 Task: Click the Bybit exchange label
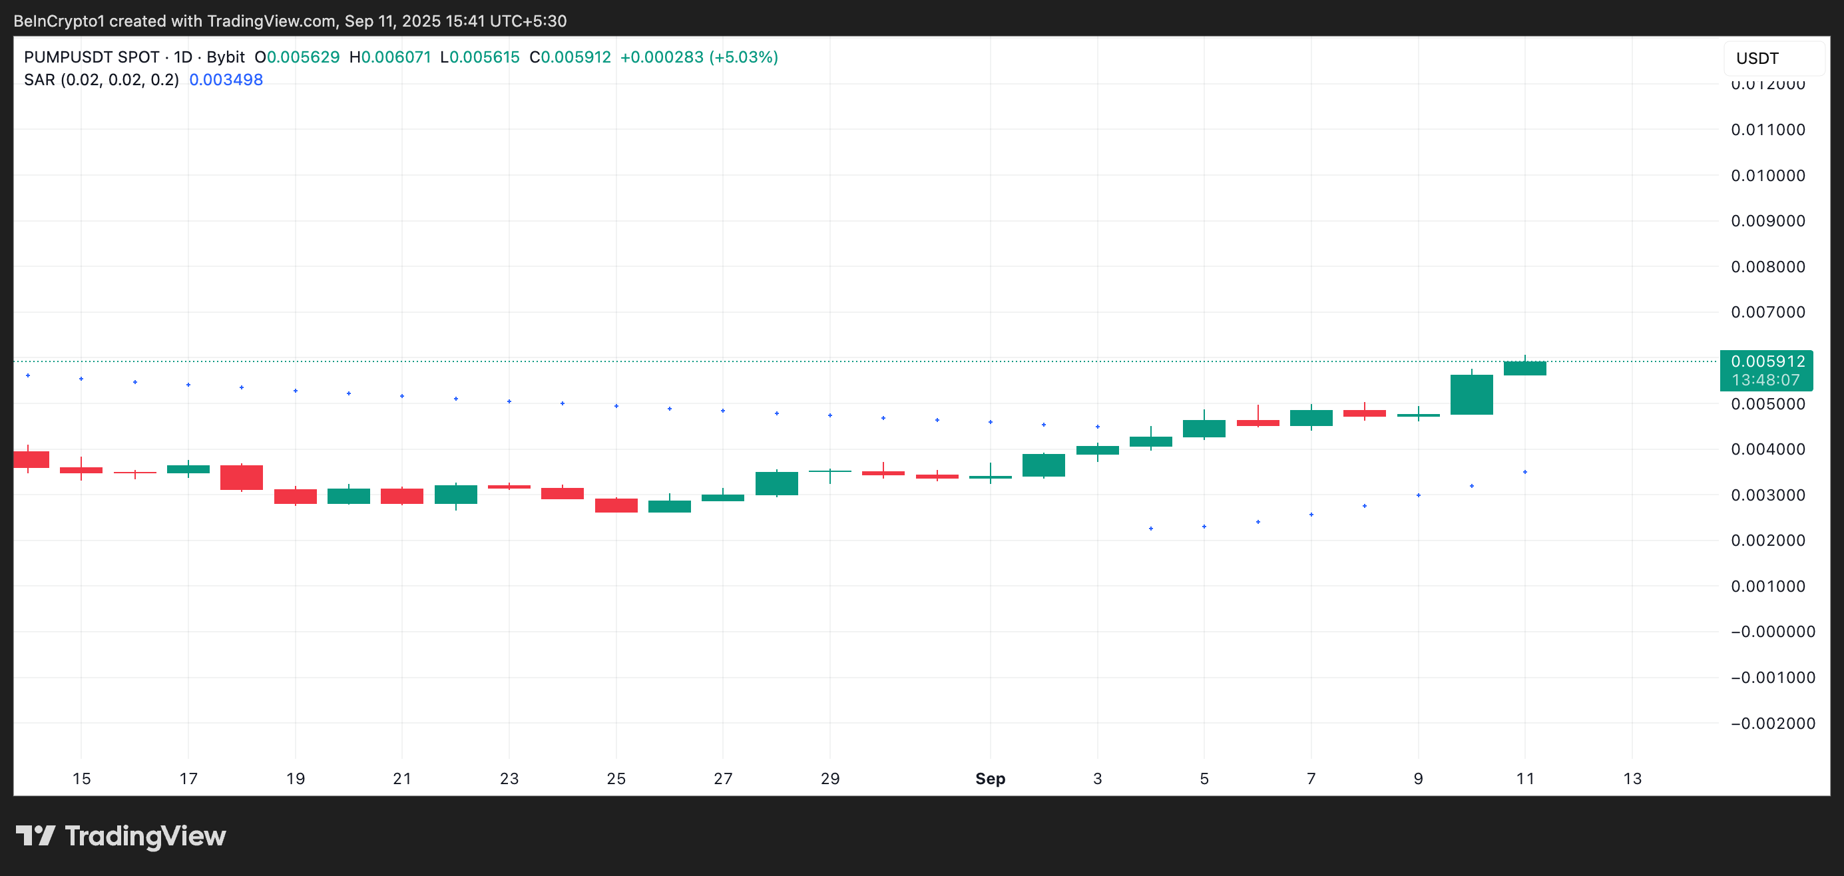(227, 57)
